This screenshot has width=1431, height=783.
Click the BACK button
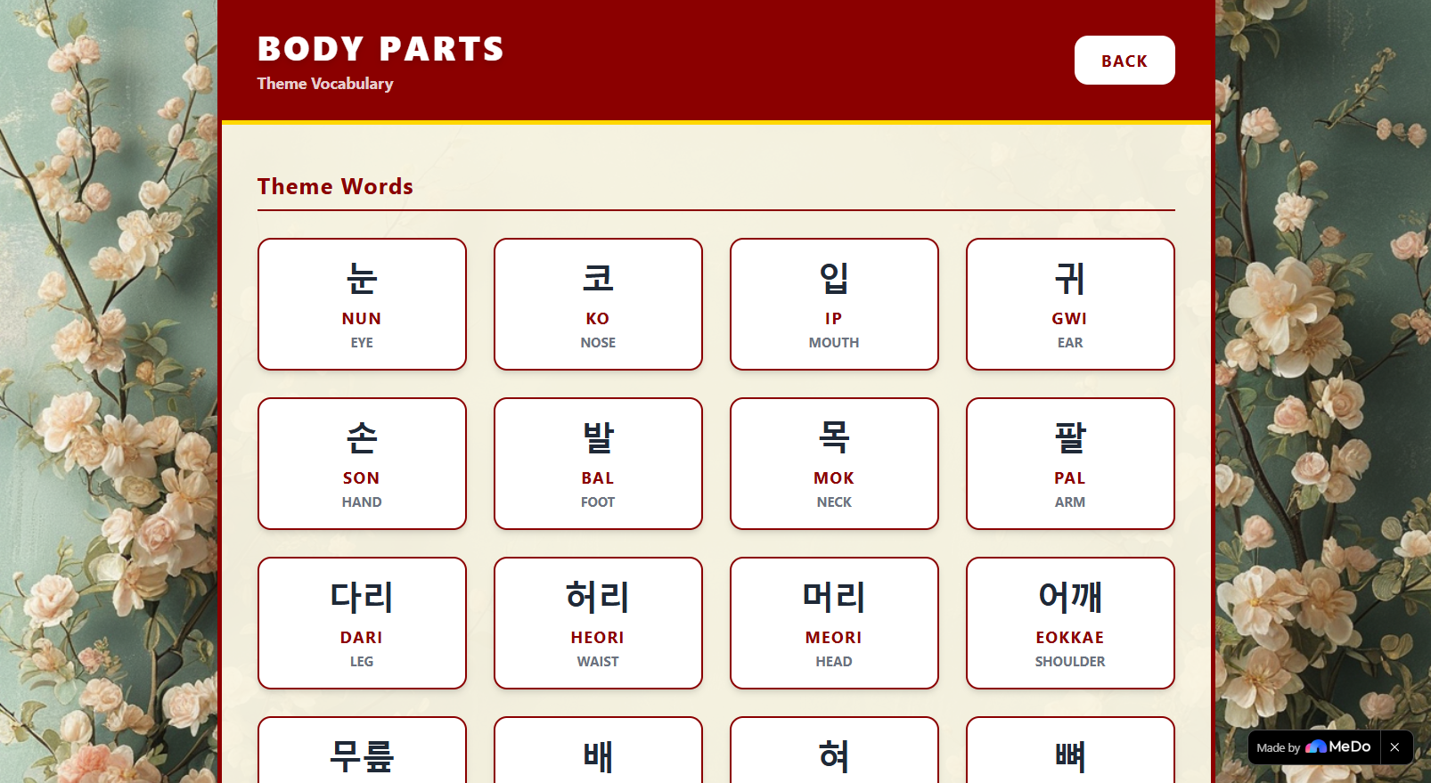(x=1124, y=61)
